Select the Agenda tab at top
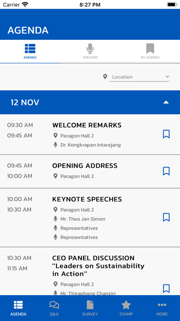Viewport: 180px width, 321px height. (x=30, y=52)
